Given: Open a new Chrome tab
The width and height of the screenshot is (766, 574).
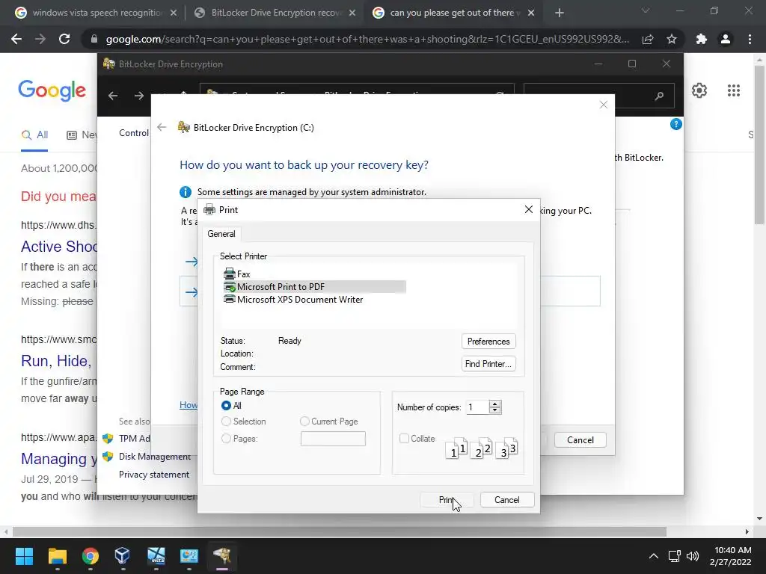Looking at the screenshot, I should [560, 13].
